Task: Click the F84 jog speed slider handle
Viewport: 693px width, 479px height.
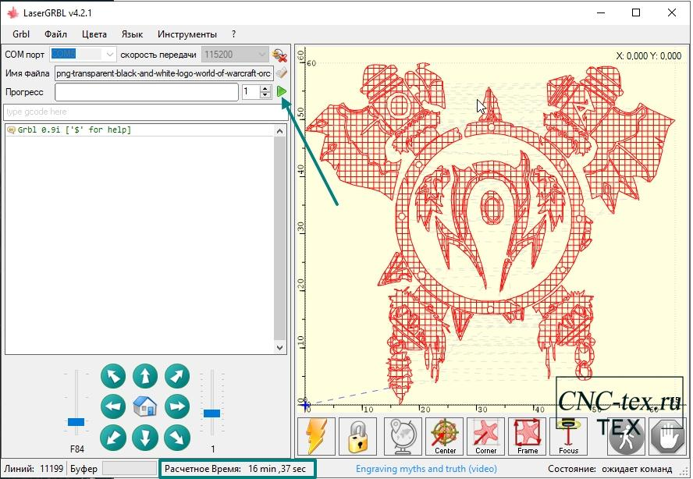Action: (76, 421)
